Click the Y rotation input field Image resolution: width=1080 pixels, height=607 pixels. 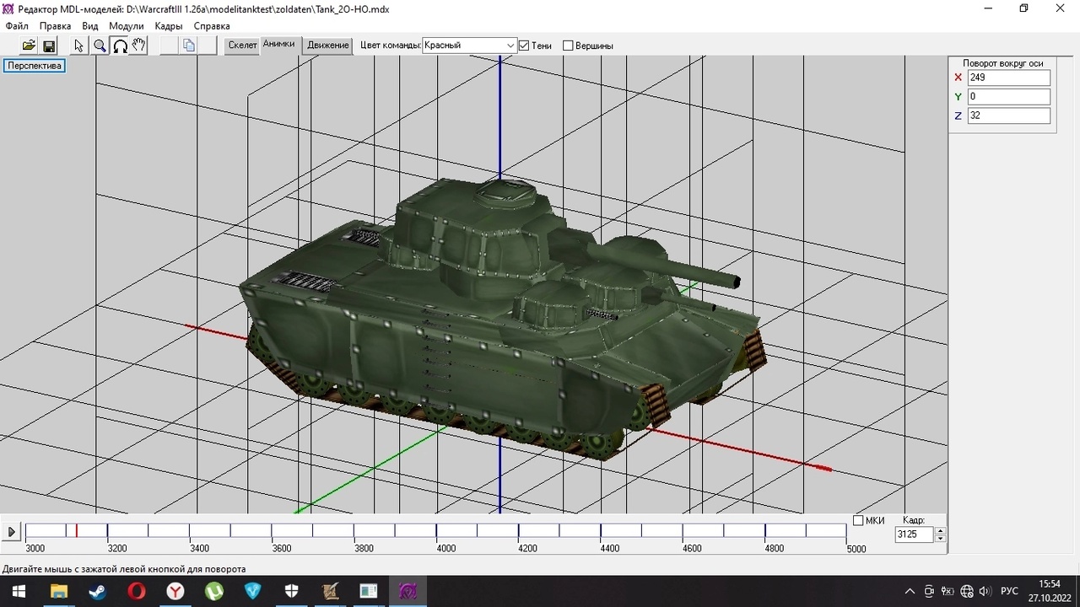tap(1009, 97)
